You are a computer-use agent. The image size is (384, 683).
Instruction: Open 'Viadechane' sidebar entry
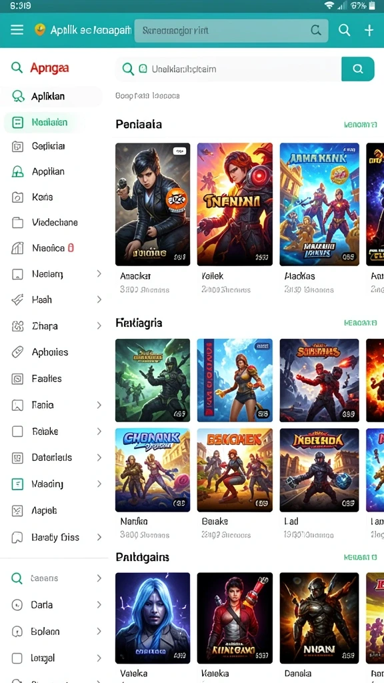55,223
